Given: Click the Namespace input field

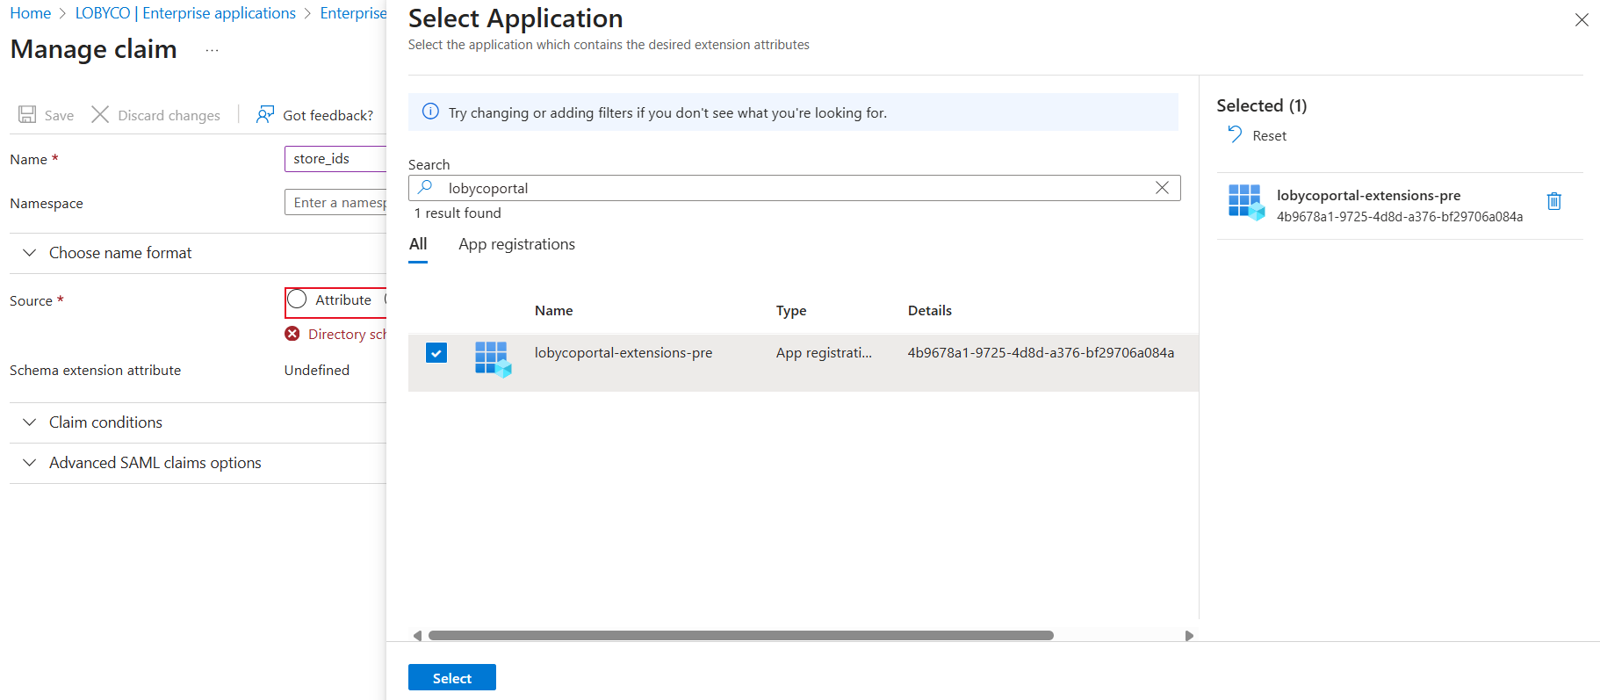Looking at the screenshot, I should click(x=335, y=203).
